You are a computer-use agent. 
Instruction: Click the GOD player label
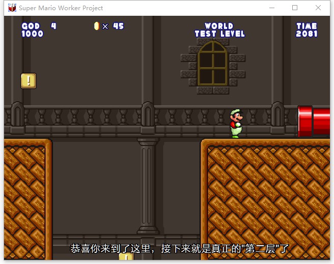pos(31,26)
